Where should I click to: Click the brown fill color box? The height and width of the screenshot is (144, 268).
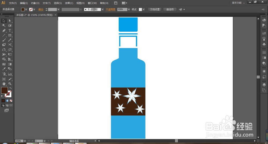[x=4, y=90]
